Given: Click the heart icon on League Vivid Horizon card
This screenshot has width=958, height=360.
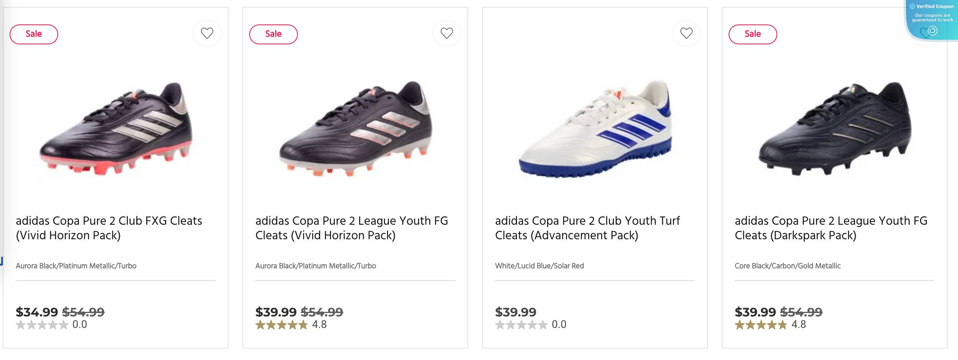Looking at the screenshot, I should (446, 33).
